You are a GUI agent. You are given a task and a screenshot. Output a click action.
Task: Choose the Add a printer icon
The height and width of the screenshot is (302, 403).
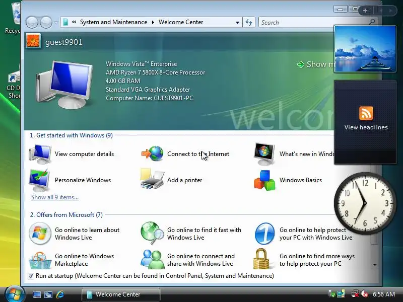point(152,179)
